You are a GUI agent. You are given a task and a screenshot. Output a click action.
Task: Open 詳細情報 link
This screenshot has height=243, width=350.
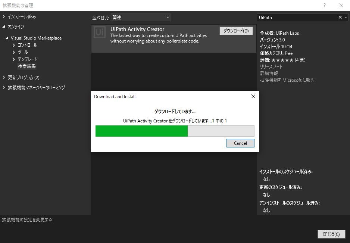269,73
